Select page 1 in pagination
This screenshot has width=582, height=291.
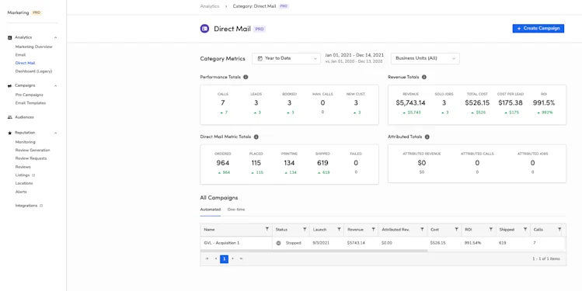[x=225, y=258]
